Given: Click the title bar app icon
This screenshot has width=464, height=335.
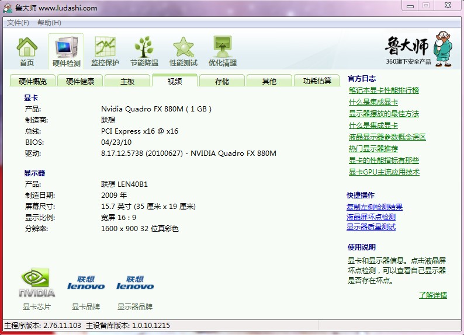Looking at the screenshot, I should [8, 8].
